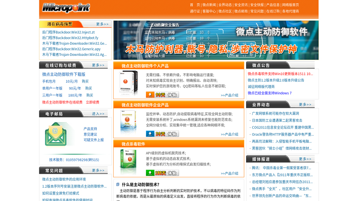Click 30天 体验 trial button

coord(162,134)
